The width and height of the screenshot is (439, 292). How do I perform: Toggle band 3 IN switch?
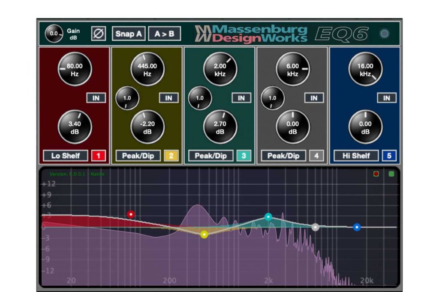tap(241, 98)
